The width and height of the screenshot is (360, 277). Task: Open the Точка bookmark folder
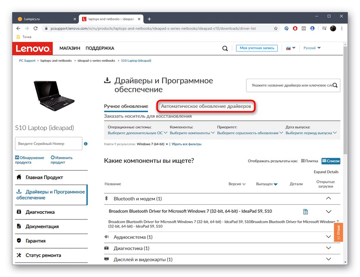tap(24, 37)
